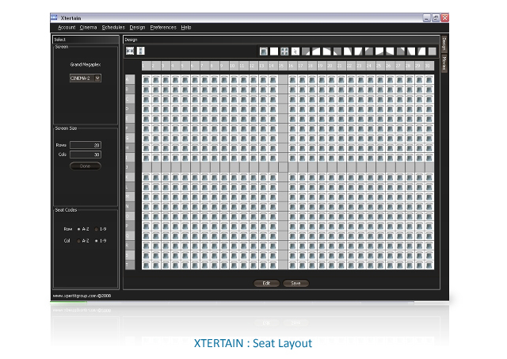Screen dimensions: 507x359
Task: Click the Done button under Screen Size
Action: click(x=86, y=166)
